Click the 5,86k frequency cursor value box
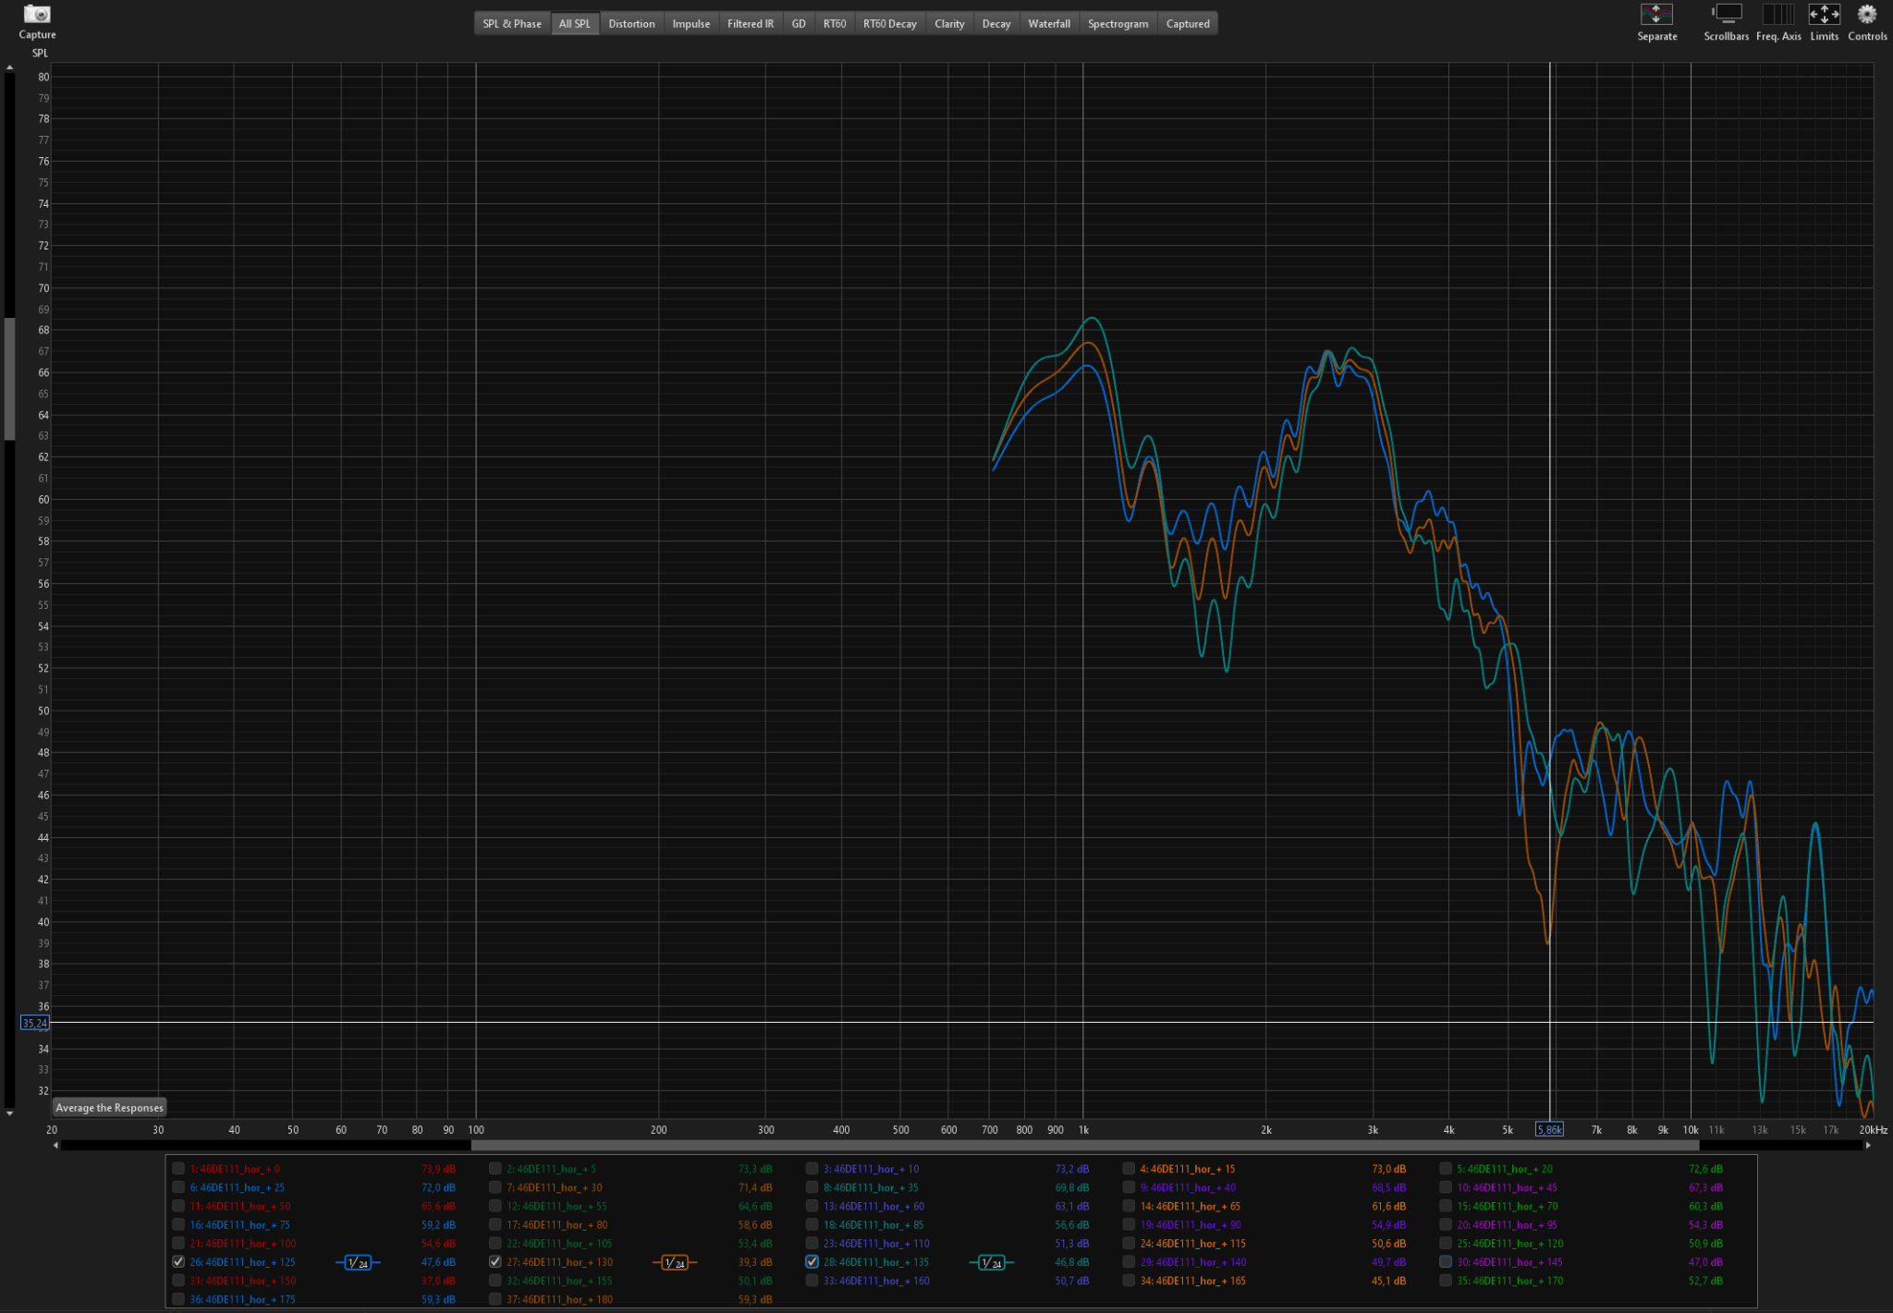The image size is (1893, 1313). click(1549, 1129)
